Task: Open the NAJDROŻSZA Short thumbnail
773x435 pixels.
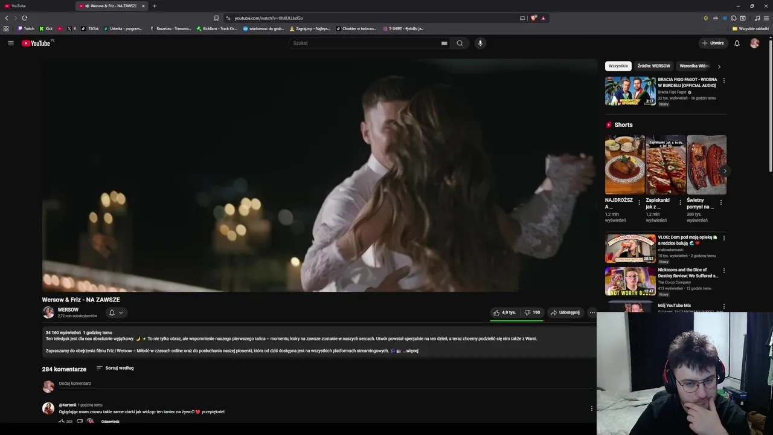Action: coord(625,164)
